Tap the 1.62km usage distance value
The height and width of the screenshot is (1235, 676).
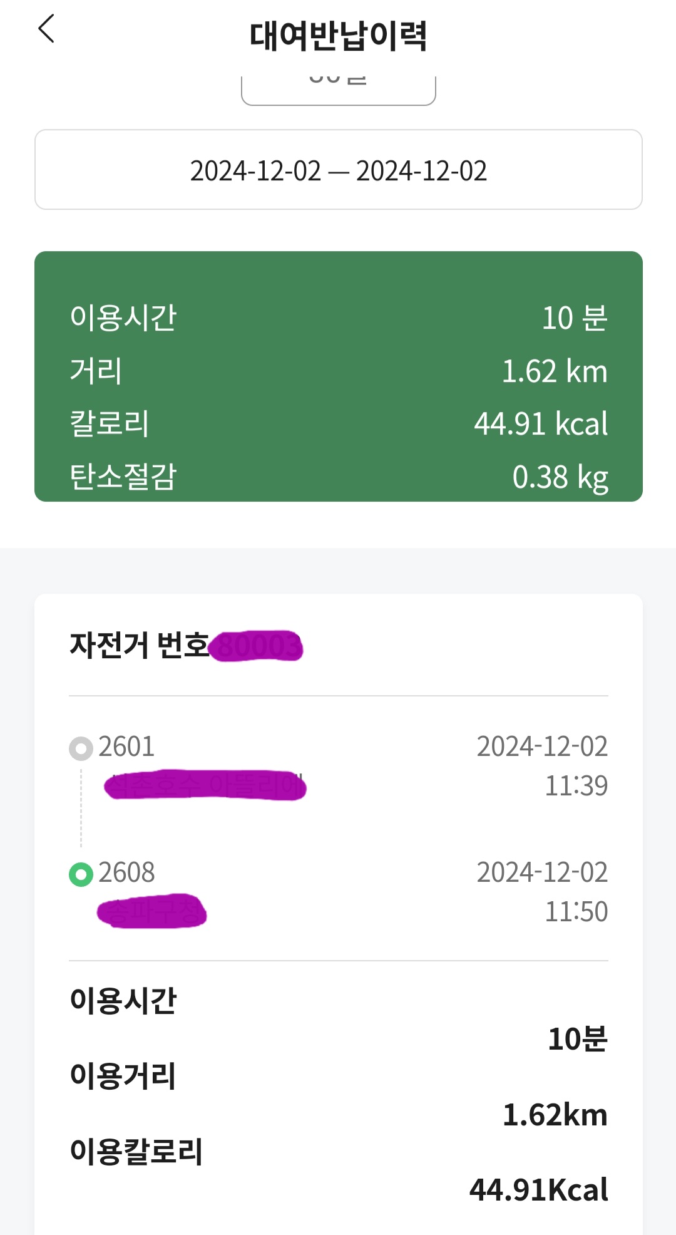[555, 1115]
